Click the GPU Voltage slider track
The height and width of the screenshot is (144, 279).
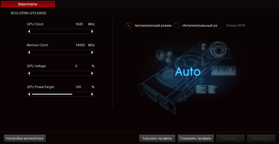61,73
